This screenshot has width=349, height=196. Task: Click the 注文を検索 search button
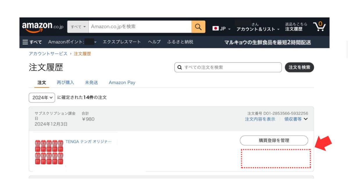click(299, 67)
